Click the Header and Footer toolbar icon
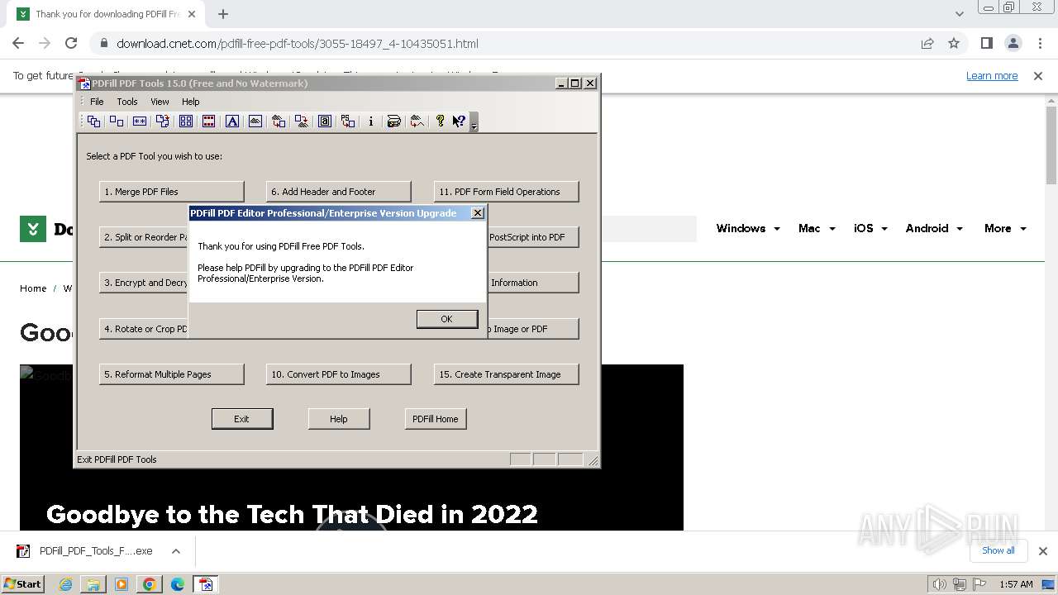The height and width of the screenshot is (595, 1058). tap(209, 121)
